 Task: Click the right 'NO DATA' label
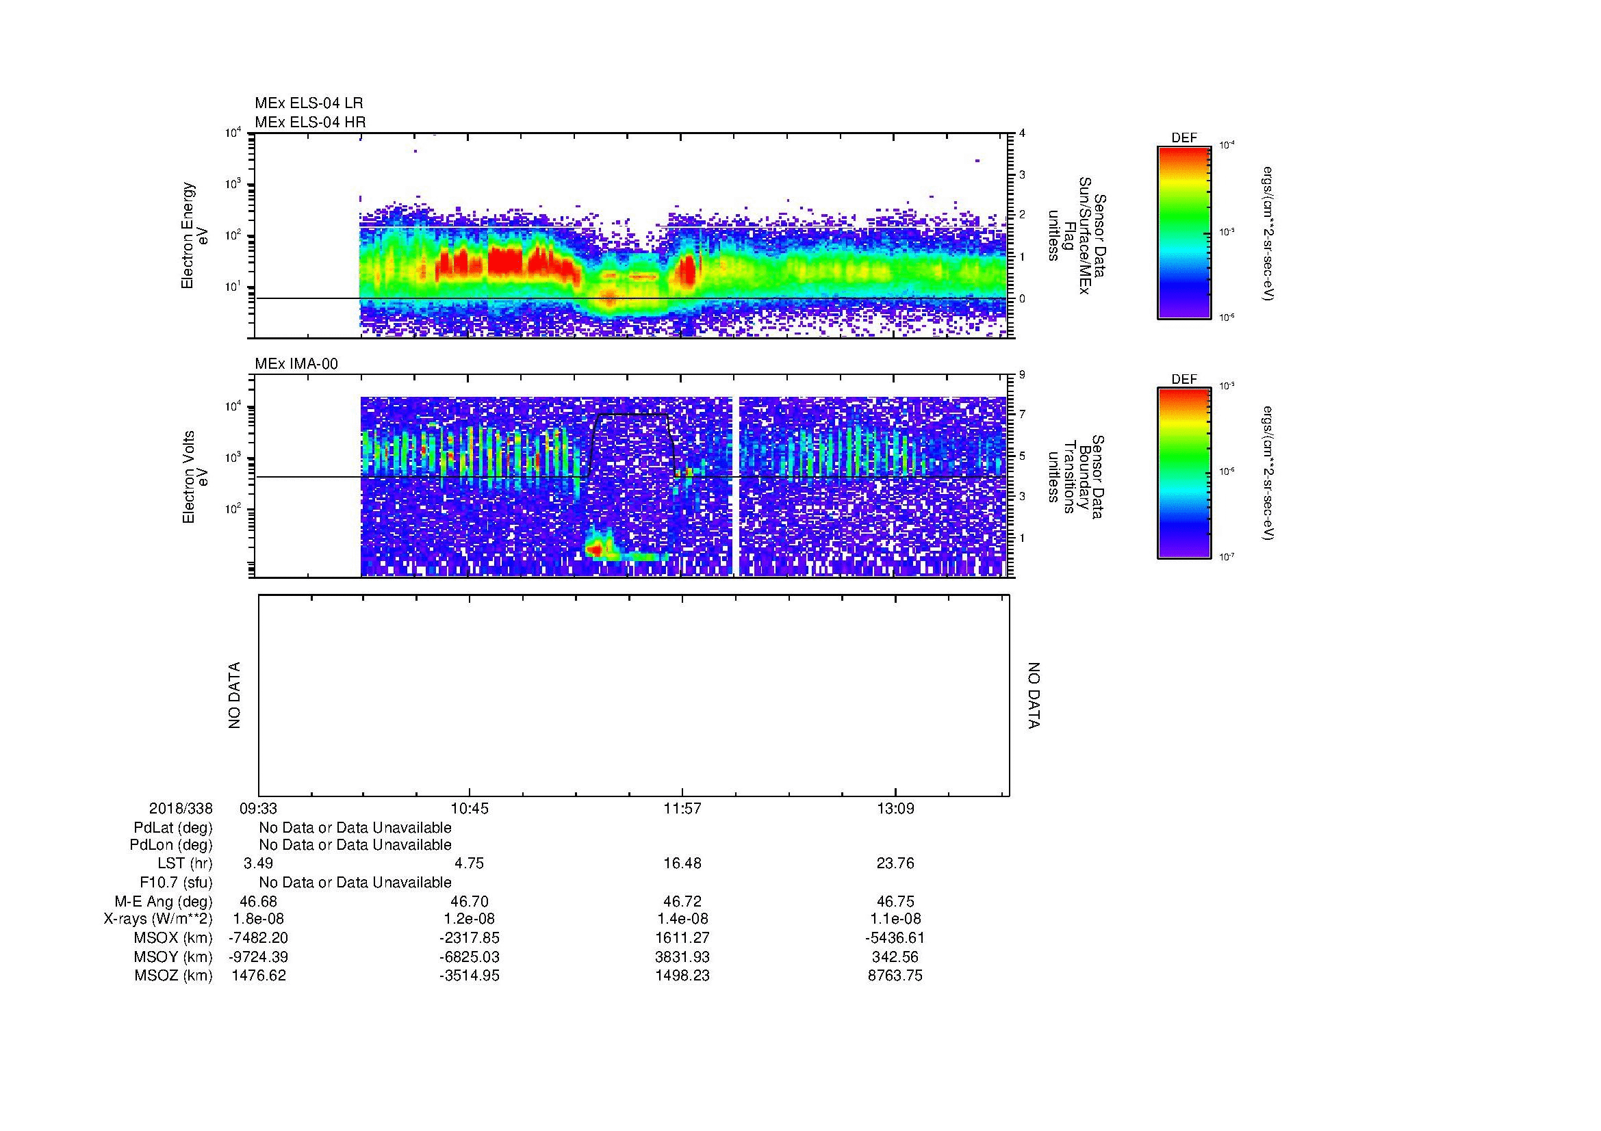click(x=1034, y=695)
